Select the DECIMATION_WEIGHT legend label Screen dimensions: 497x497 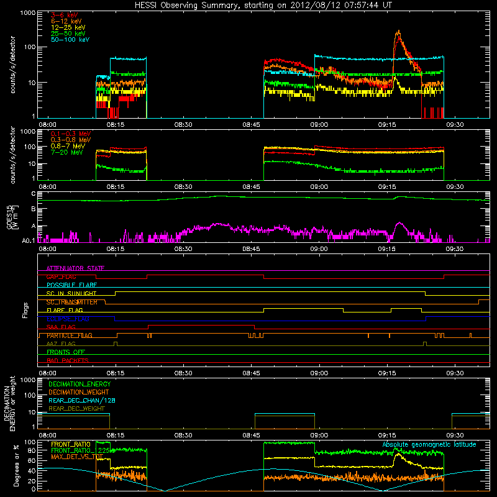tap(79, 392)
